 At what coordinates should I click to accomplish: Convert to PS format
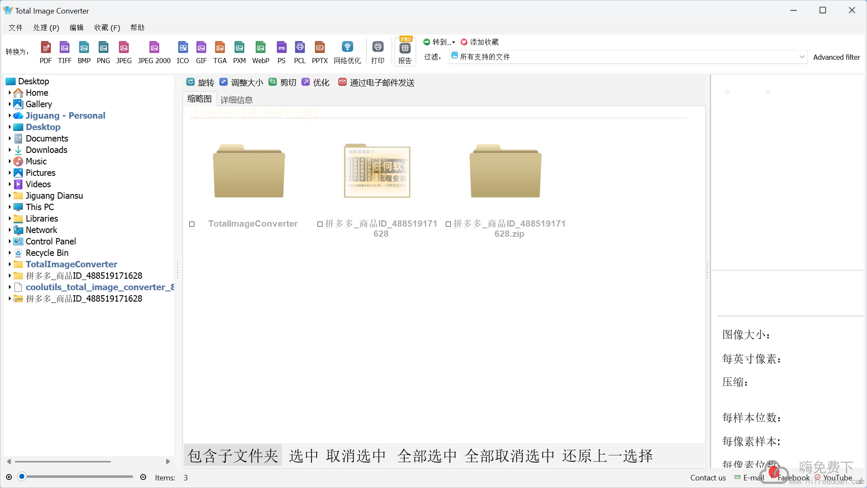click(282, 52)
